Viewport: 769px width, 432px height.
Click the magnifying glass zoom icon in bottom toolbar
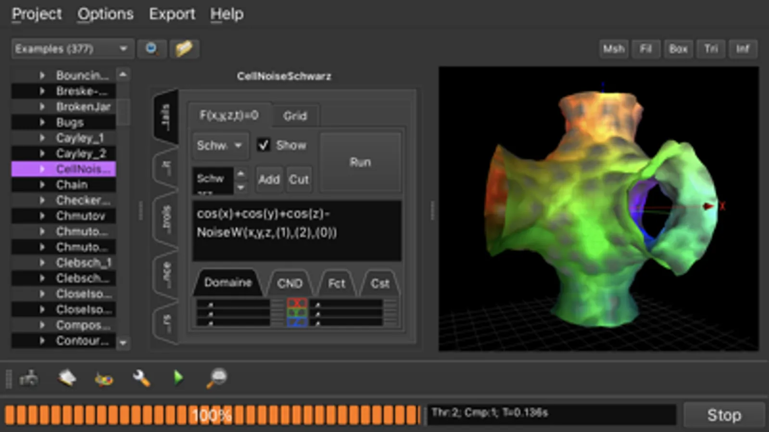point(216,378)
